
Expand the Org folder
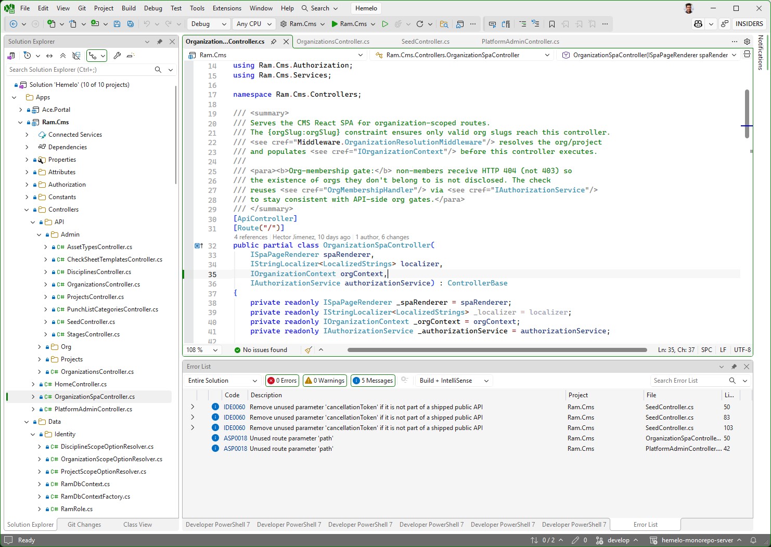(x=40, y=347)
